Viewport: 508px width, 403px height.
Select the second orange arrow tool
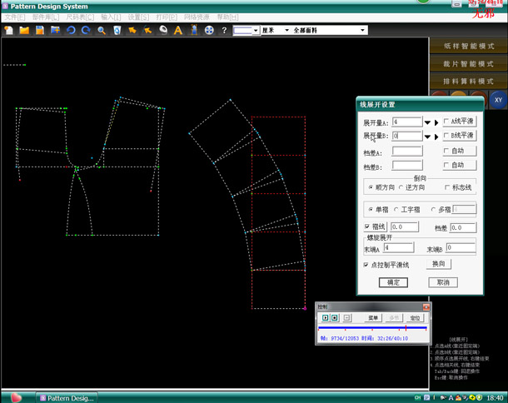pyautogui.click(x=147, y=30)
